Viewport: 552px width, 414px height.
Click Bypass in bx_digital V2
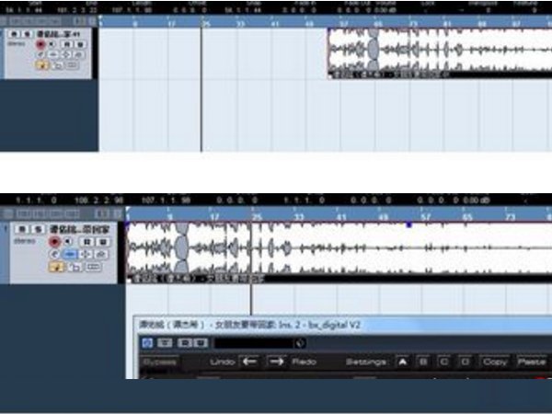(159, 362)
